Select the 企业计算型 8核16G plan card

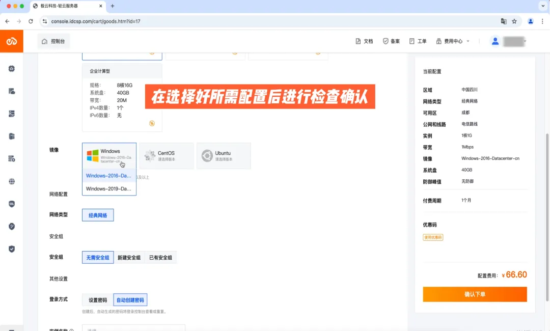122,97
